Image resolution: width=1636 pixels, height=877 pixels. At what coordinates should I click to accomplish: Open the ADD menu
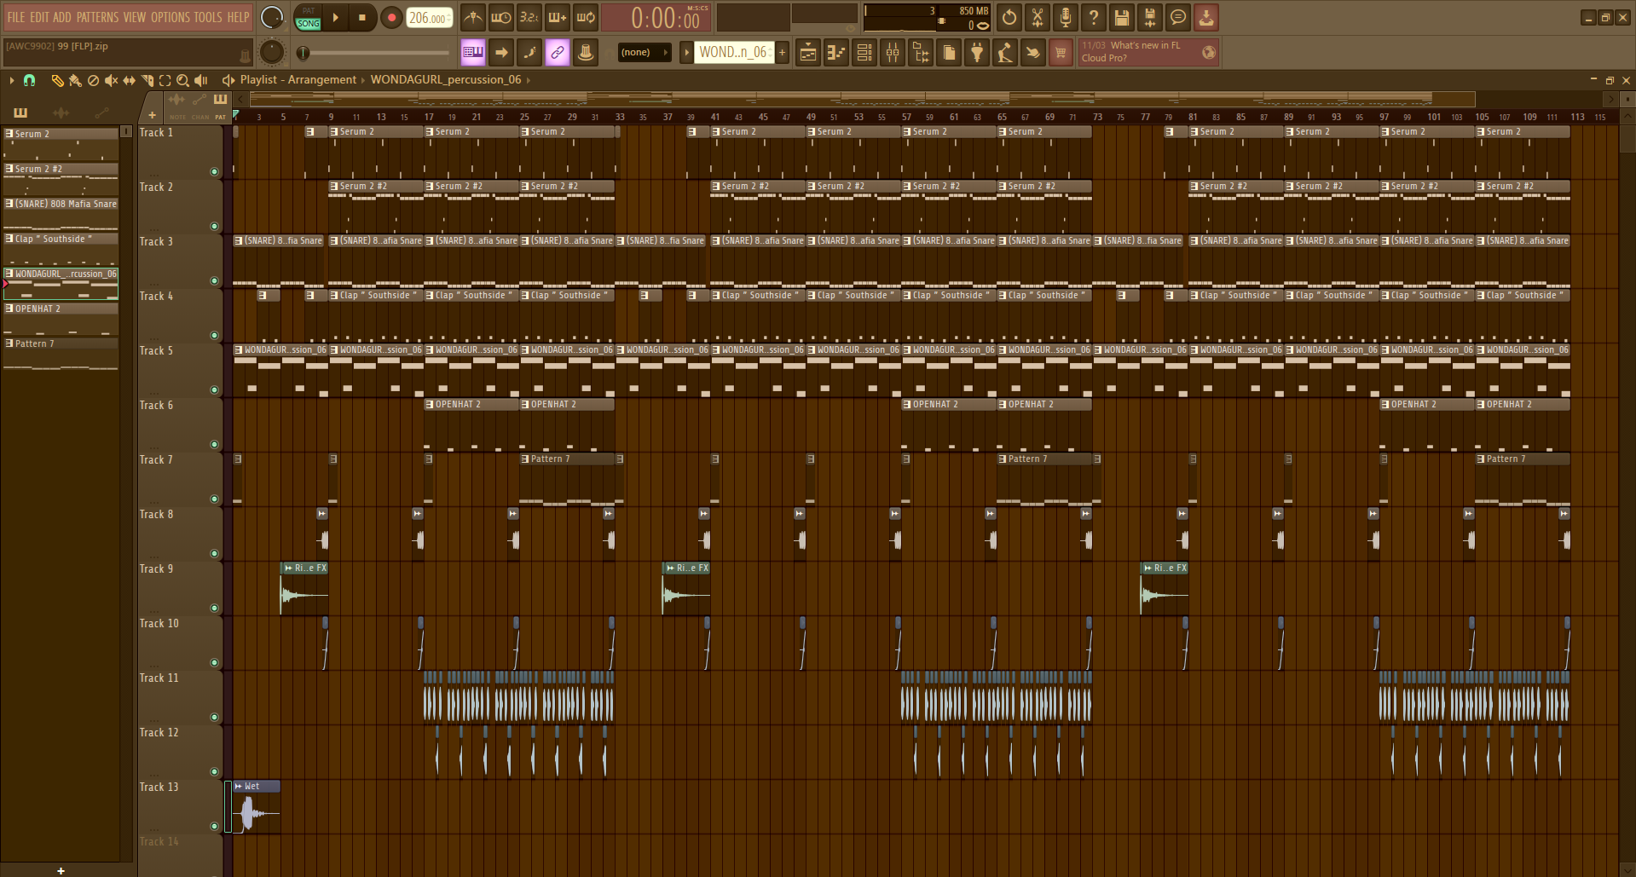point(62,17)
